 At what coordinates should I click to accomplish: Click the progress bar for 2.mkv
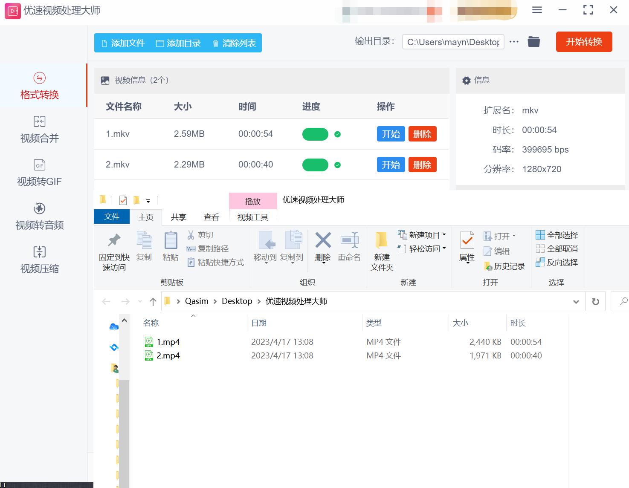315,165
